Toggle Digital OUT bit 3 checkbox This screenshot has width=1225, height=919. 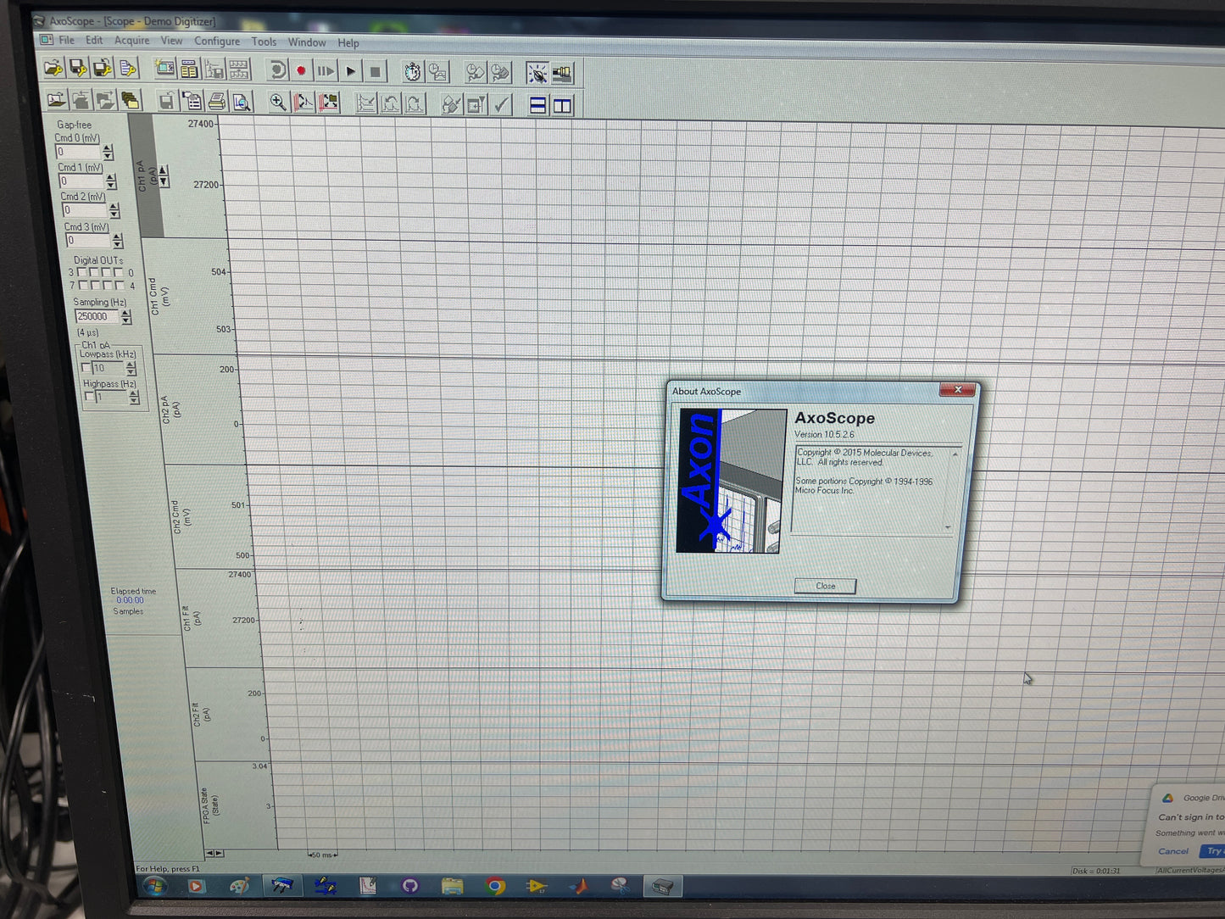pyautogui.click(x=82, y=272)
